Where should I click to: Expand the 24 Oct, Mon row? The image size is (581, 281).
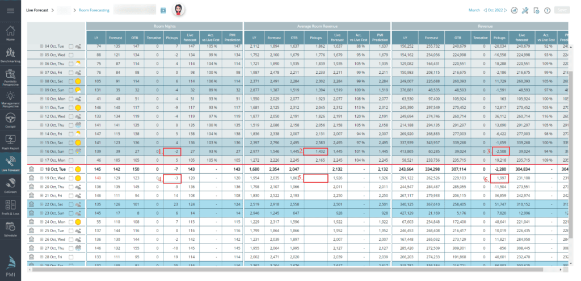(32, 221)
